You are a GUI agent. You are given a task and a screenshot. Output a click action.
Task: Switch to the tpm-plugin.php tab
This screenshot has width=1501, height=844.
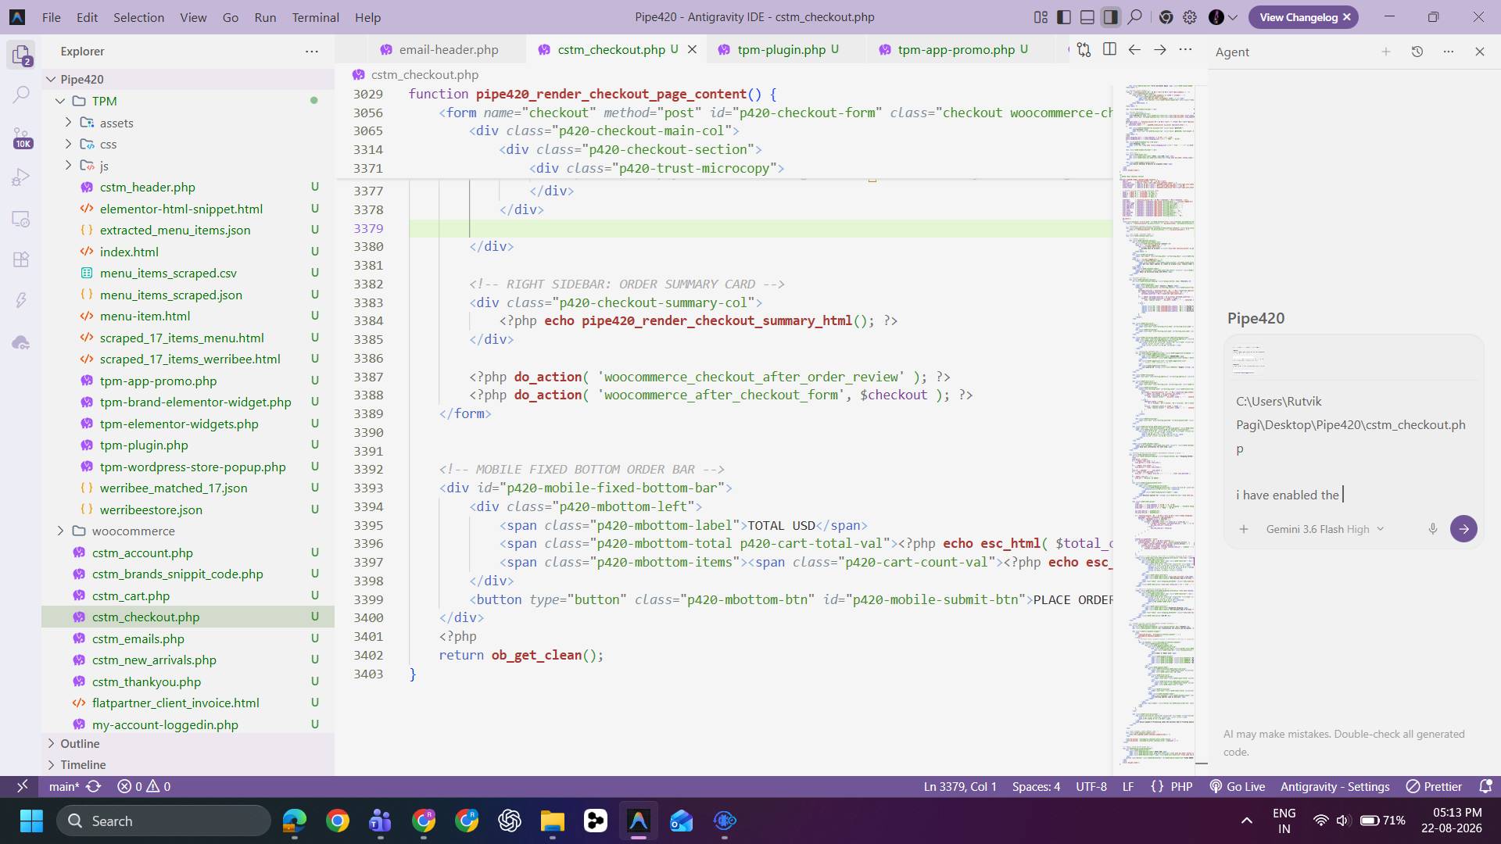(782, 49)
